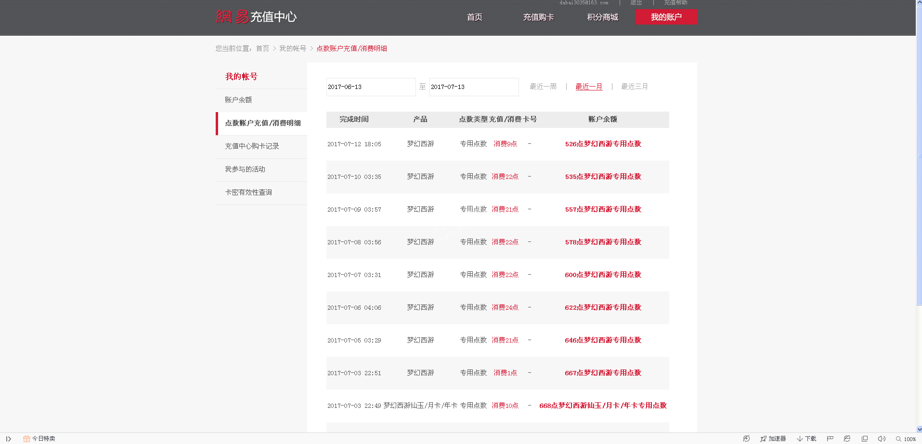
Task: Click the scrollbar down arrow at bottom-right
Action: 919,429
